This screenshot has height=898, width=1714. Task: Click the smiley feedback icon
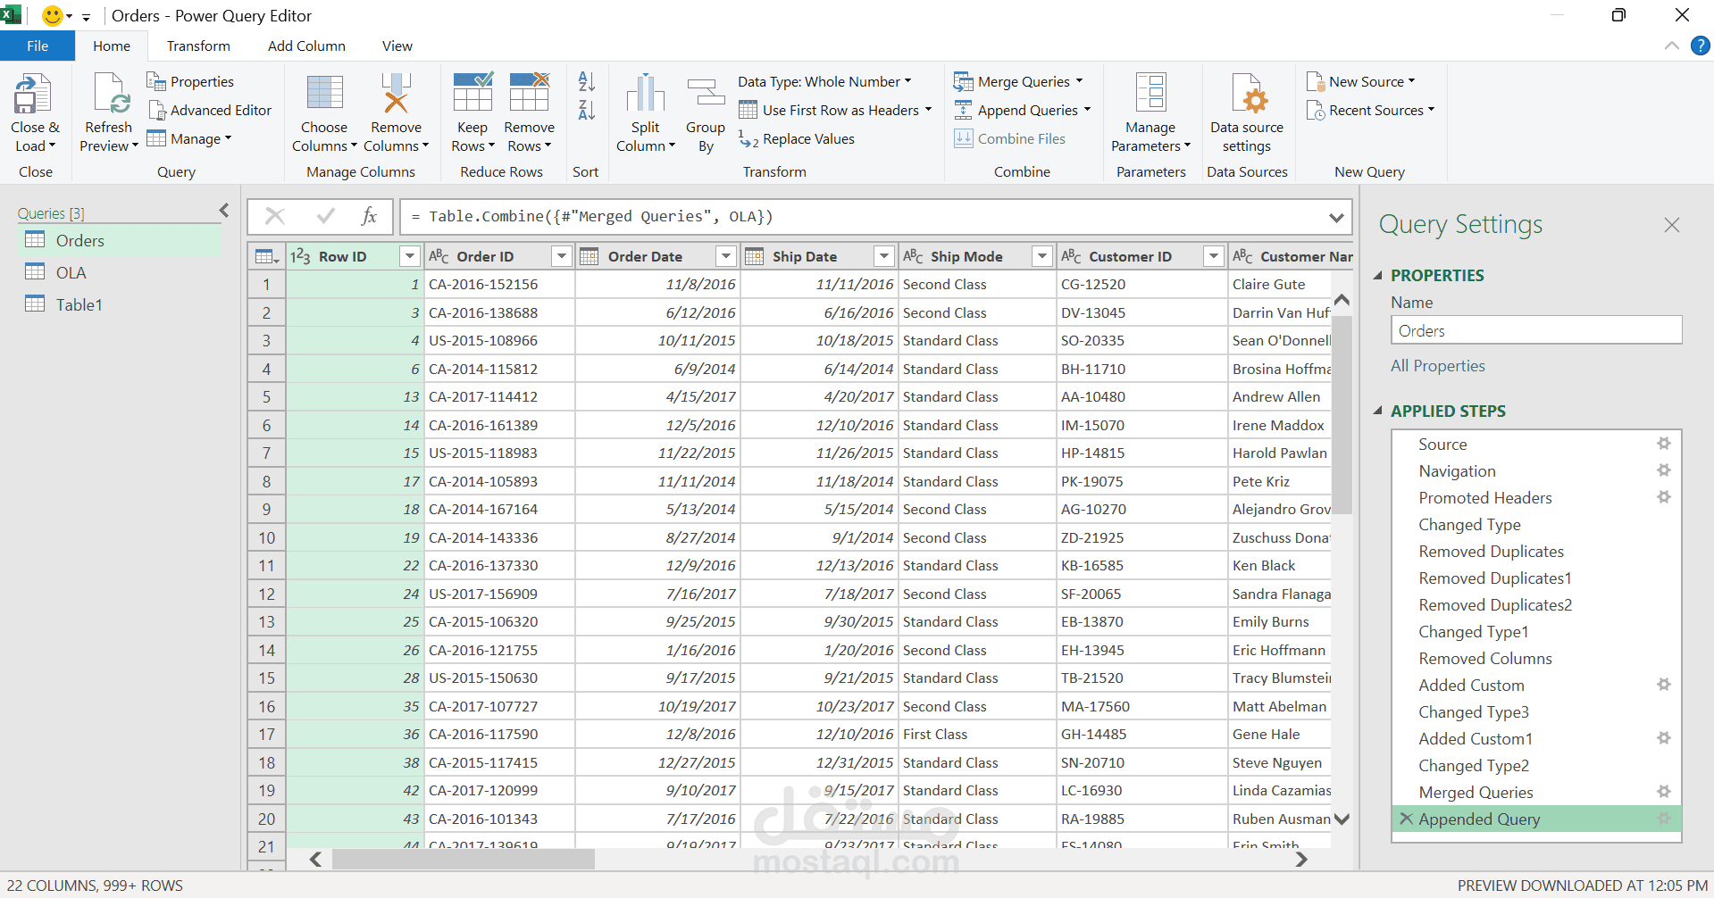53,15
